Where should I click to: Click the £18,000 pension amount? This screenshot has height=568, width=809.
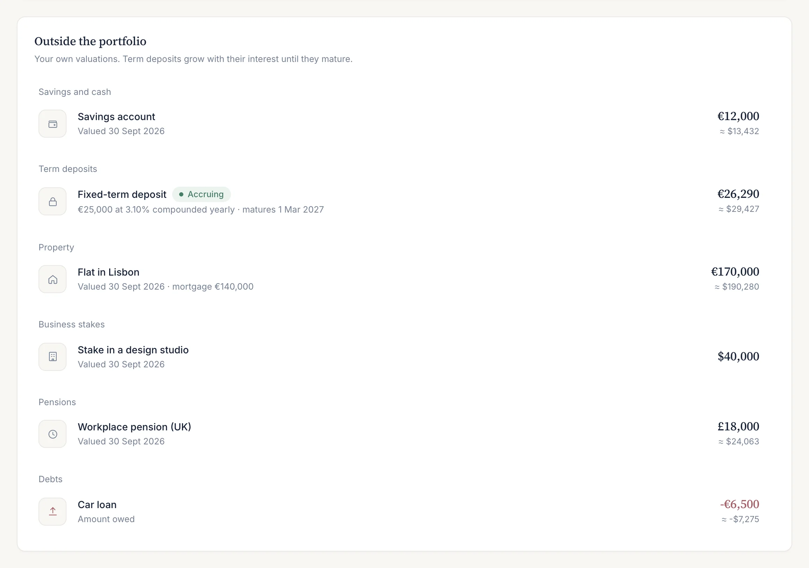point(738,427)
